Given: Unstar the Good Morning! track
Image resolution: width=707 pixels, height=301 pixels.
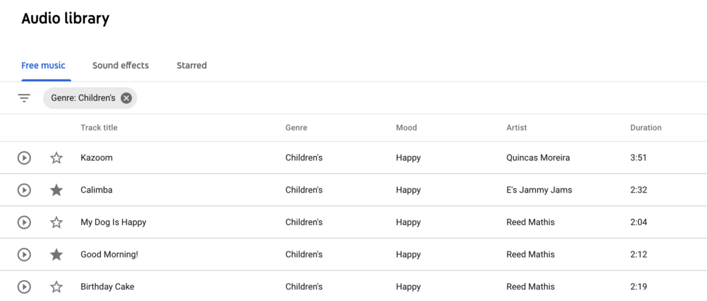Looking at the screenshot, I should point(57,255).
